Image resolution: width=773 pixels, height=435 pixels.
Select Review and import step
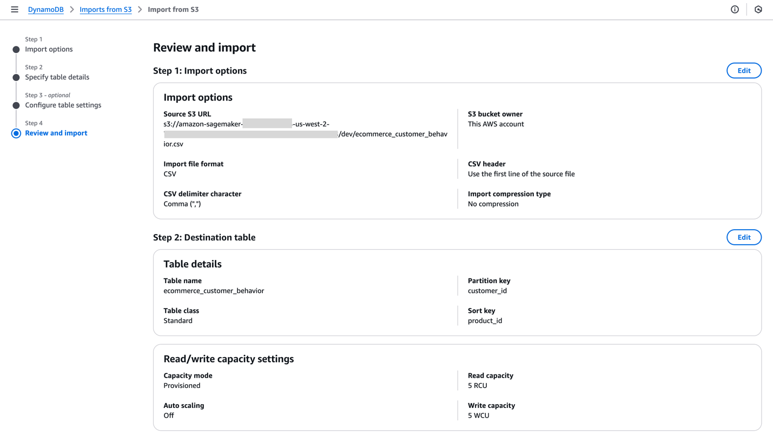(56, 133)
